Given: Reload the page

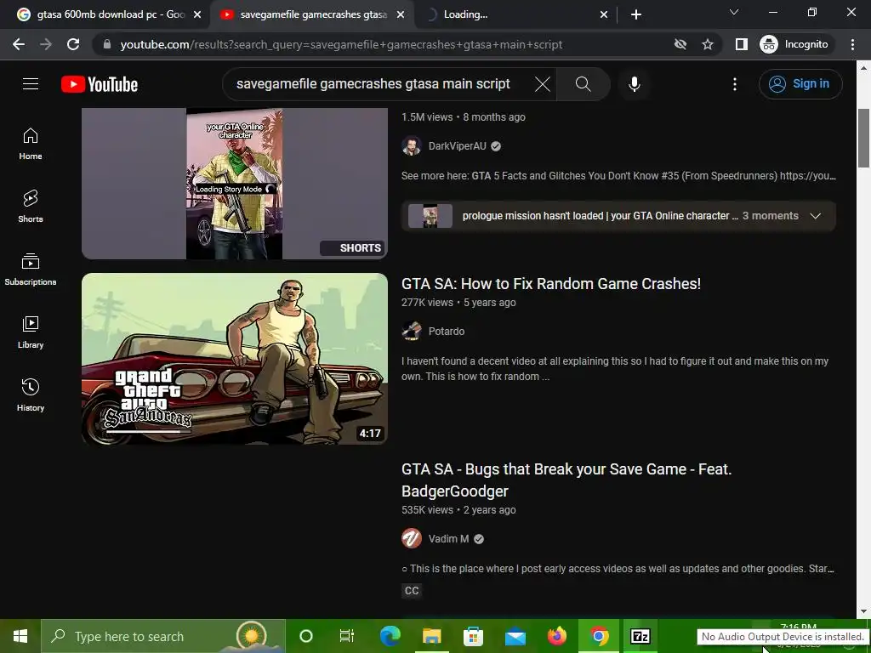Looking at the screenshot, I should pos(73,44).
